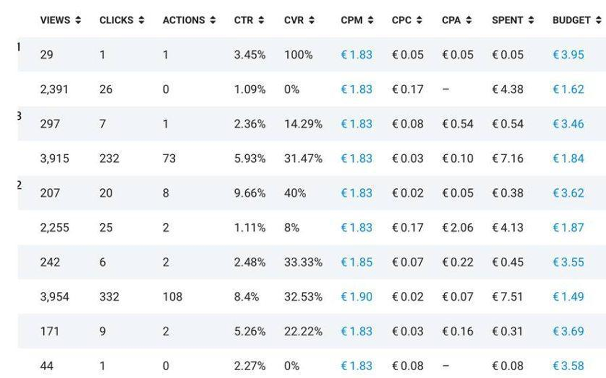This screenshot has height=378, width=606.
Task: Select the €1.85 CPM link
Action: [356, 262]
